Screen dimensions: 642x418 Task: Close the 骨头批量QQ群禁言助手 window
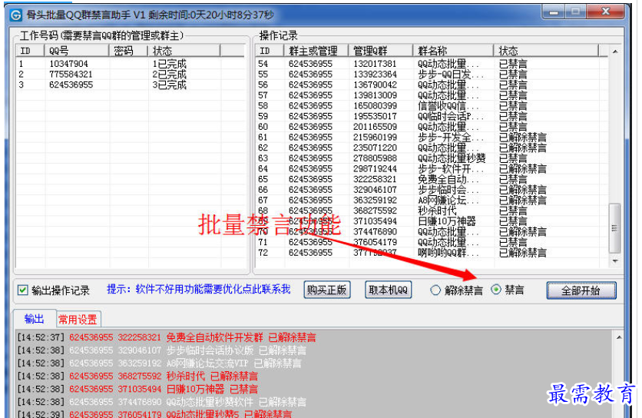point(606,12)
